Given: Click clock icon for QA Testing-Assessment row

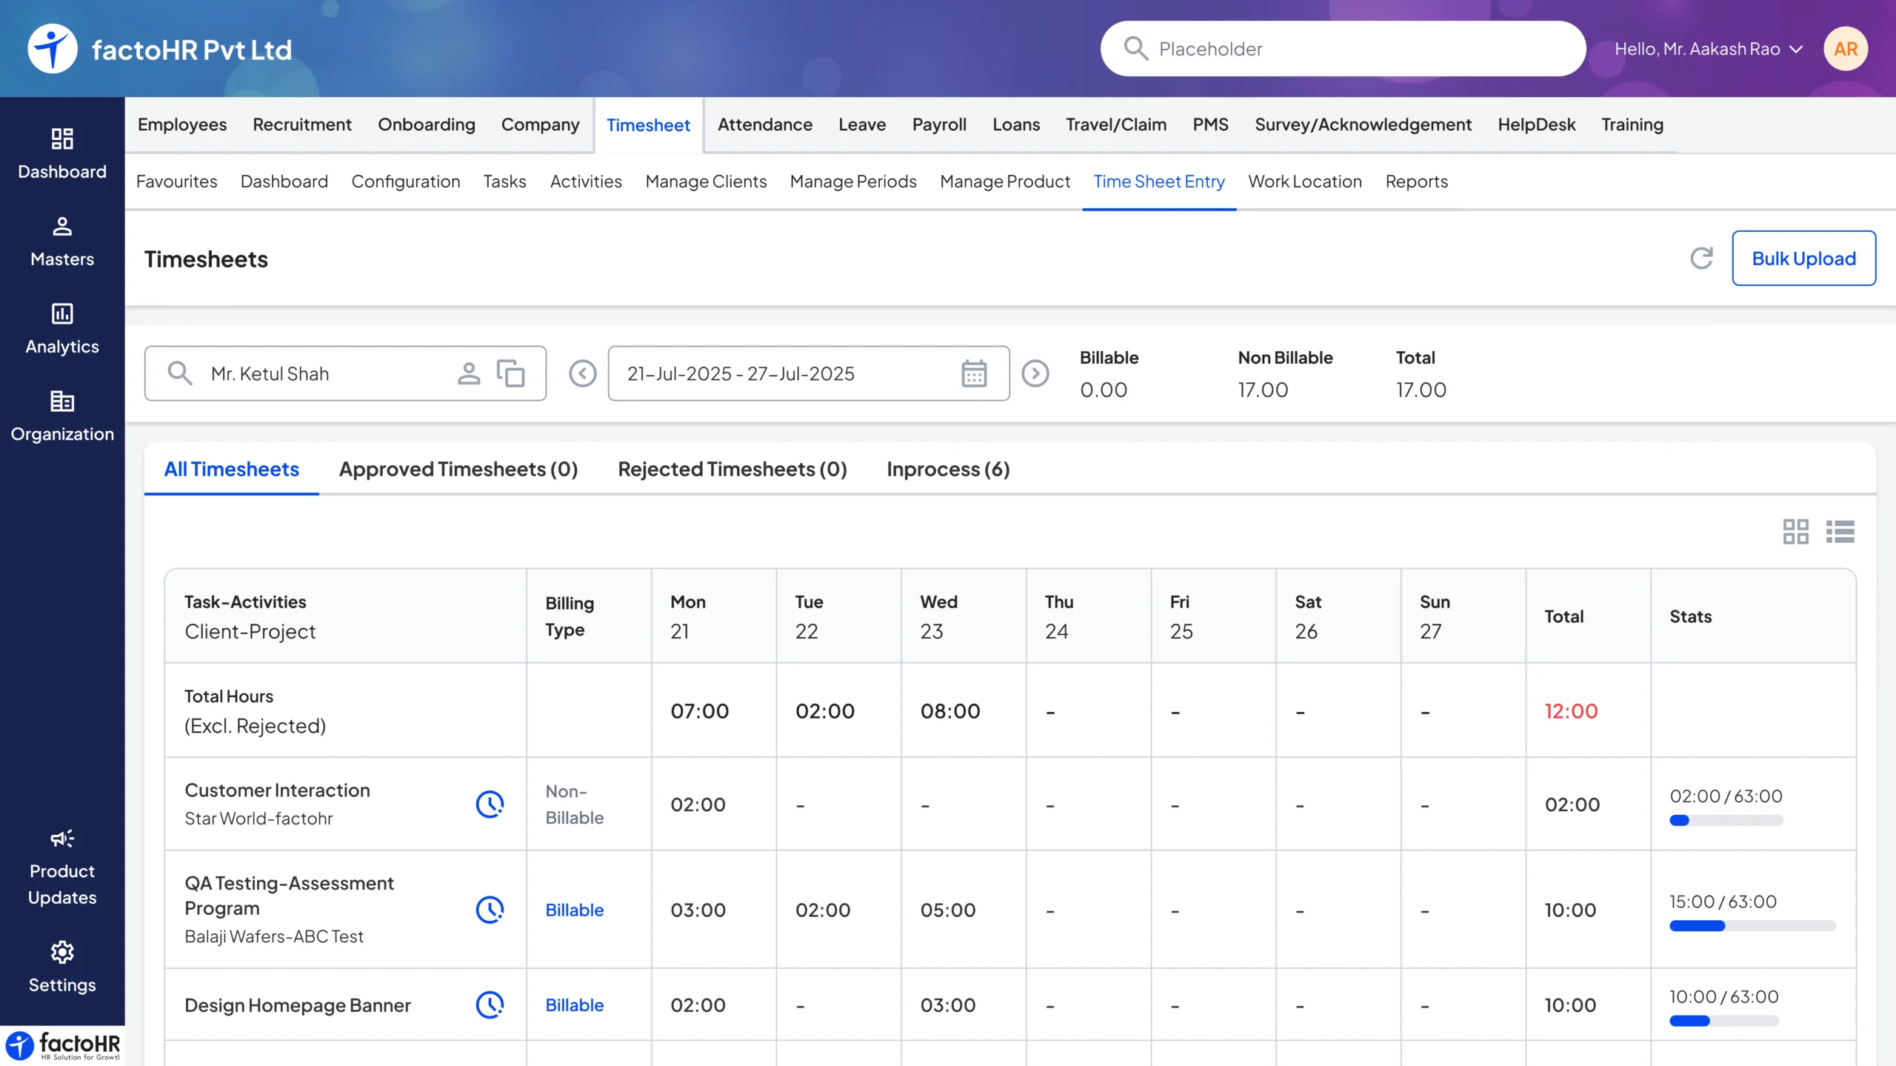Looking at the screenshot, I should [490, 910].
